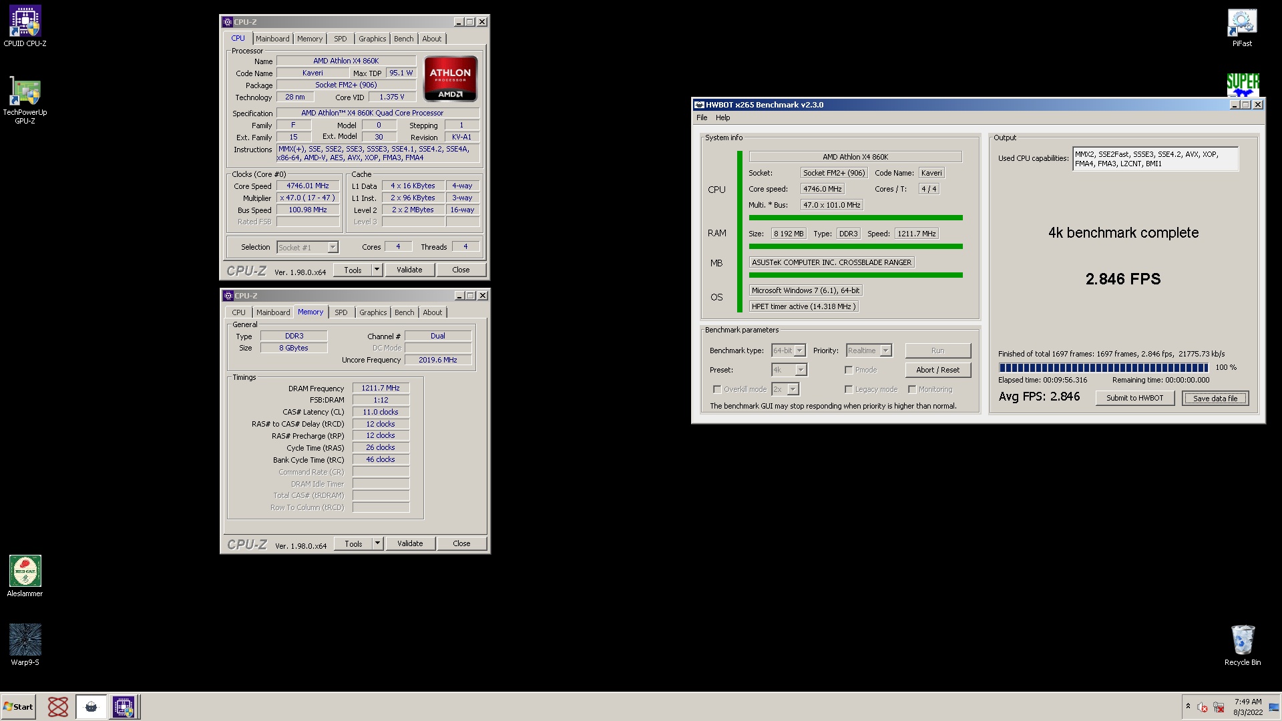Toggle the Pmode checkbox

pos(849,370)
